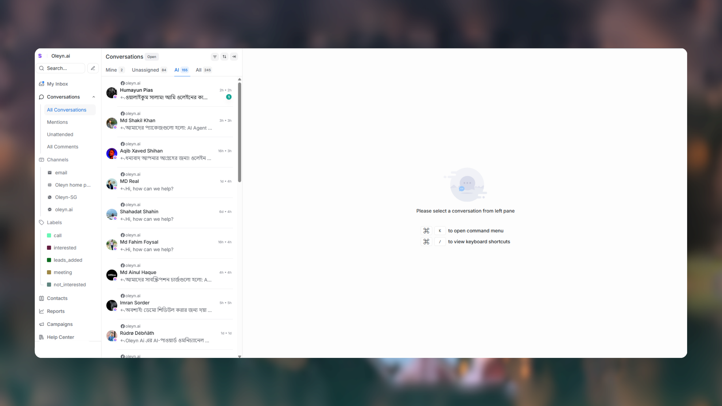This screenshot has height=406, width=722.
Task: Click scrollbar down arrow in conversation list
Action: click(x=239, y=356)
